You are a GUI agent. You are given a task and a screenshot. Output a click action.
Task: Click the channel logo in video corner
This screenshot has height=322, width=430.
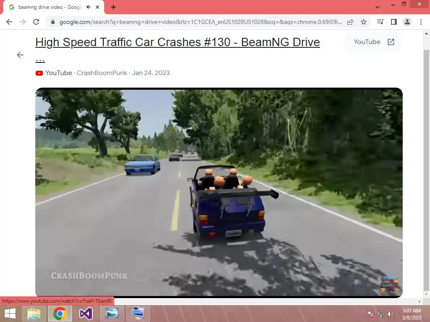pyautogui.click(x=389, y=285)
